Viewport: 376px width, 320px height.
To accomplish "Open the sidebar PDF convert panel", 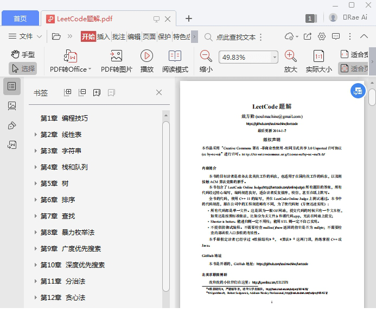I will (12, 145).
